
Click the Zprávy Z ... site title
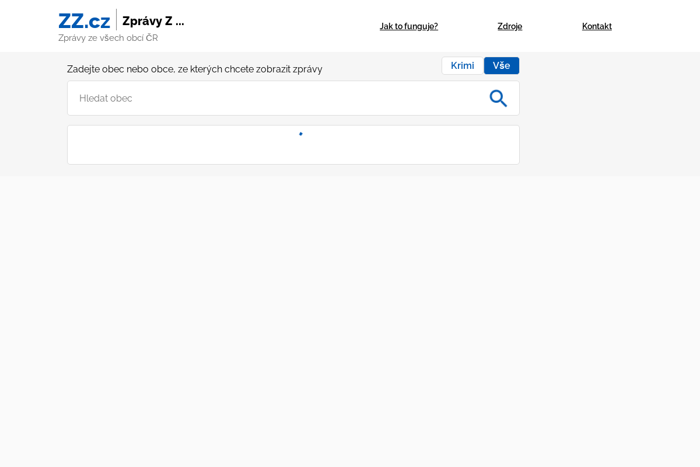point(153,21)
